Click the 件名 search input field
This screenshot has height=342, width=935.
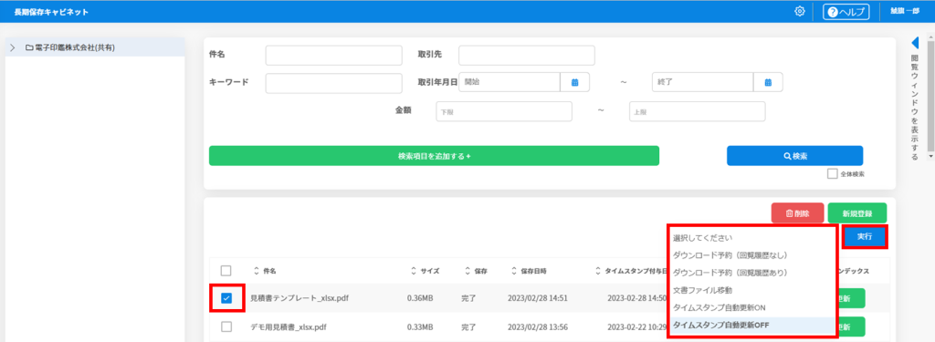click(334, 56)
